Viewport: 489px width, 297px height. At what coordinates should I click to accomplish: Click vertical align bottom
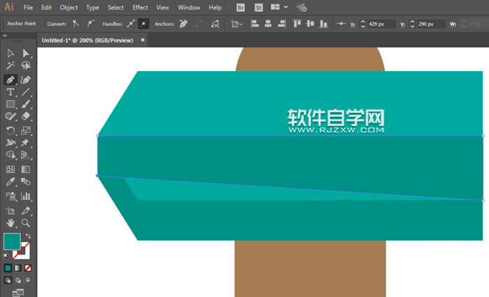click(323, 24)
